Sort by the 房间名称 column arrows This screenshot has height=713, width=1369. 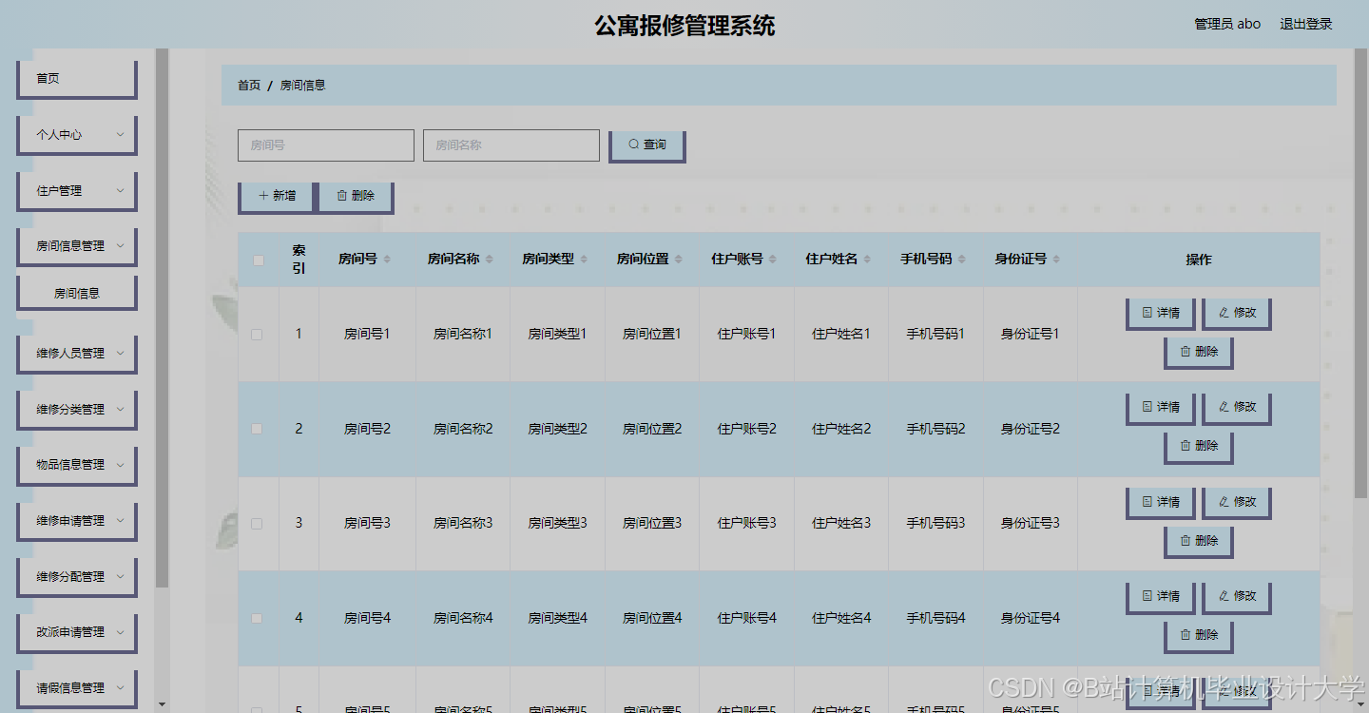(489, 260)
